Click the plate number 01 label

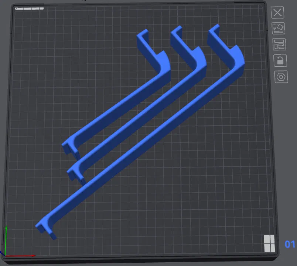290,245
